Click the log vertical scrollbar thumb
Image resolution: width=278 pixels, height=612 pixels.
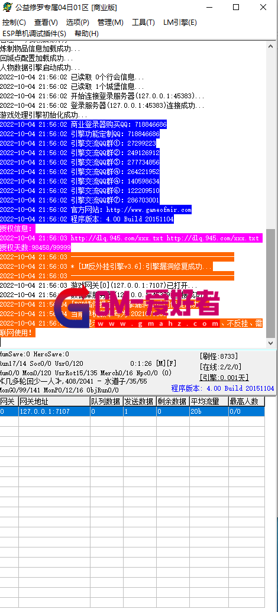pos(270,284)
